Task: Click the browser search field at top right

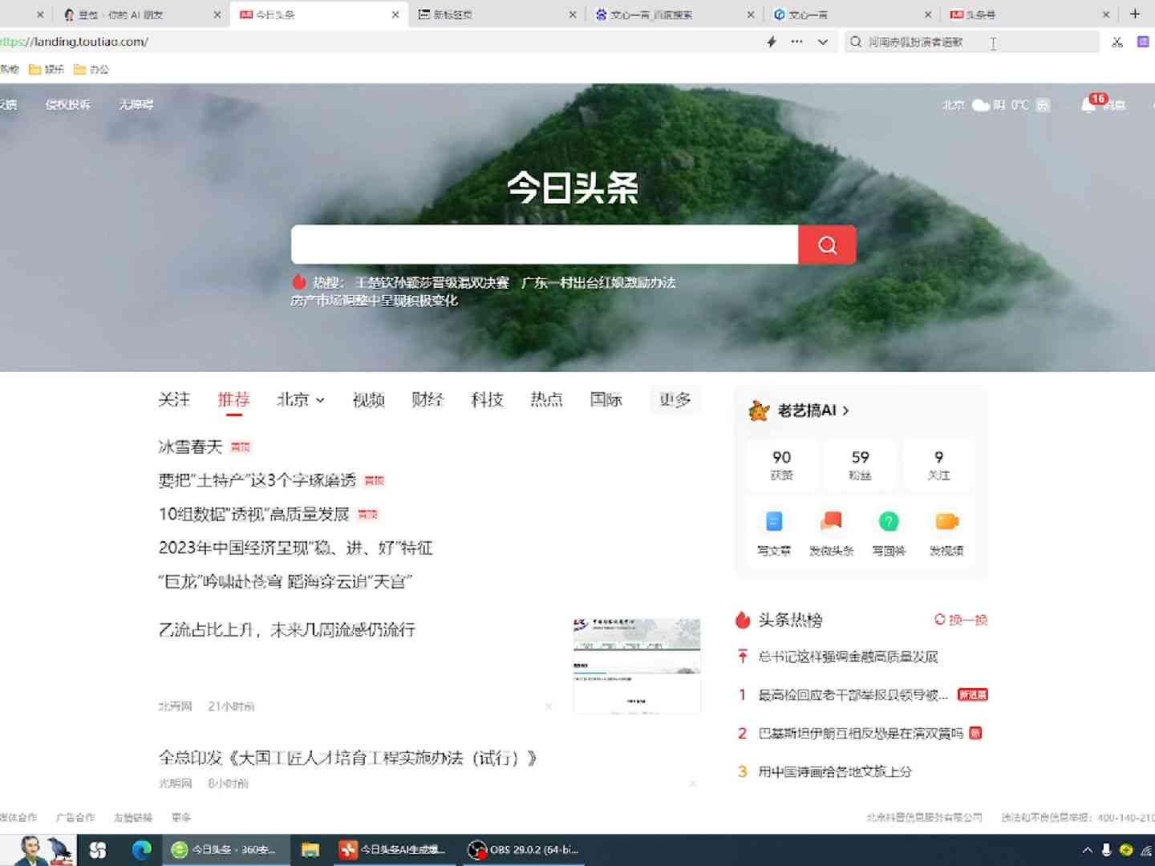Action: 971,42
